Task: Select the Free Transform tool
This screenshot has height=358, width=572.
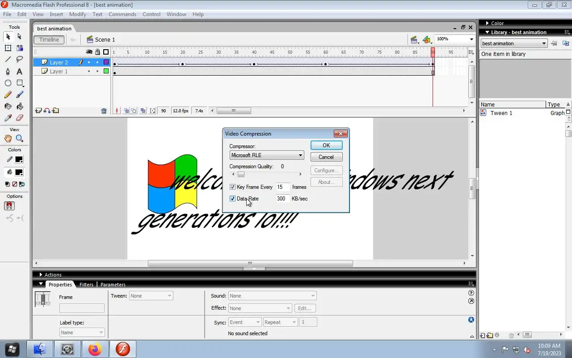Action: (x=8, y=48)
